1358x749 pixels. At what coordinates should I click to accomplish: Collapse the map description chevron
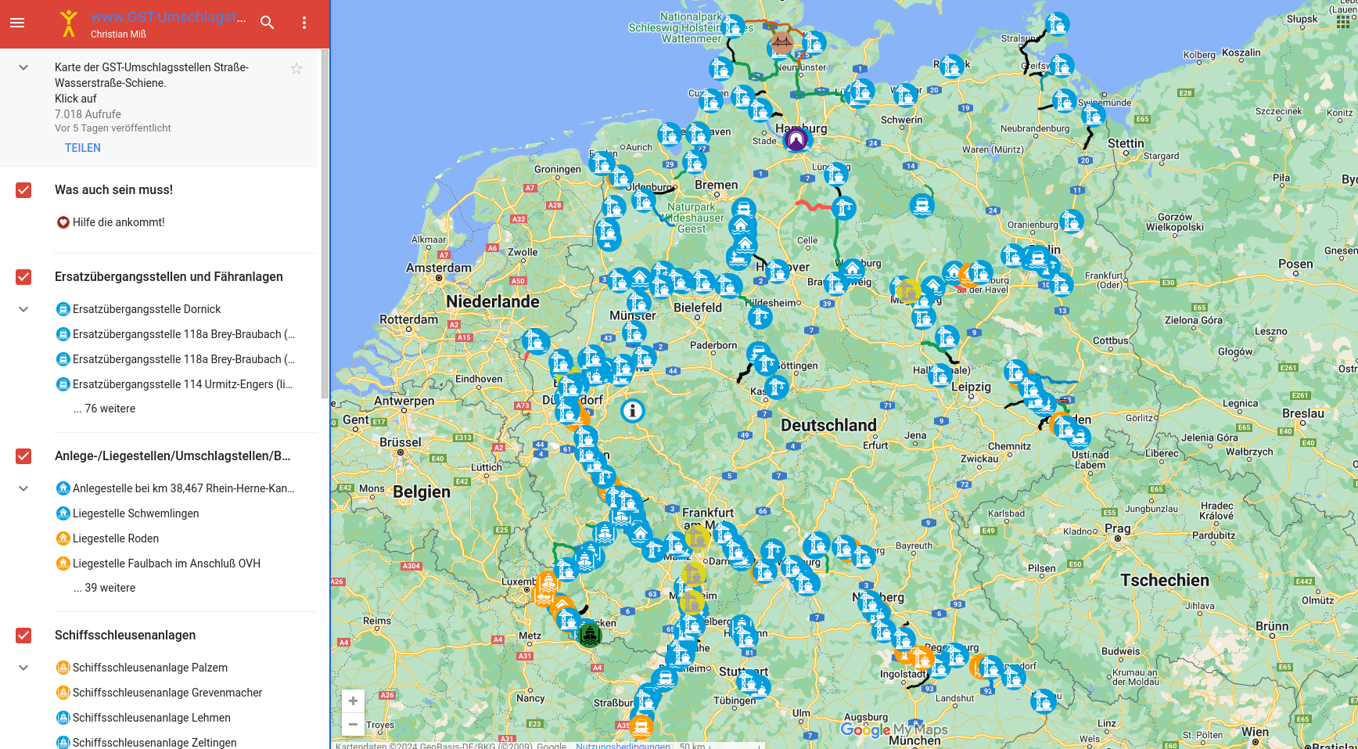coord(23,67)
